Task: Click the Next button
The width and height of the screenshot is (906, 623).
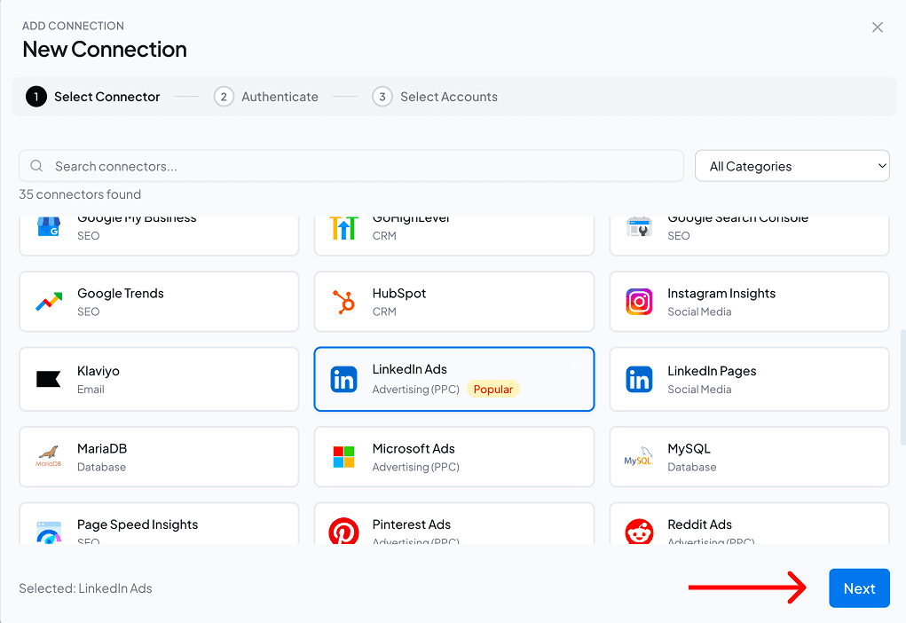Action: (x=859, y=588)
